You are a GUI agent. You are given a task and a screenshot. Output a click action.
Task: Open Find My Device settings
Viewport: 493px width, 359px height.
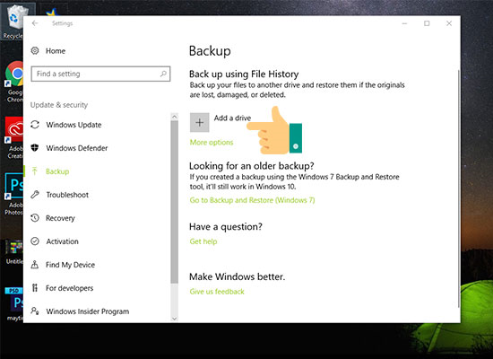tap(70, 265)
